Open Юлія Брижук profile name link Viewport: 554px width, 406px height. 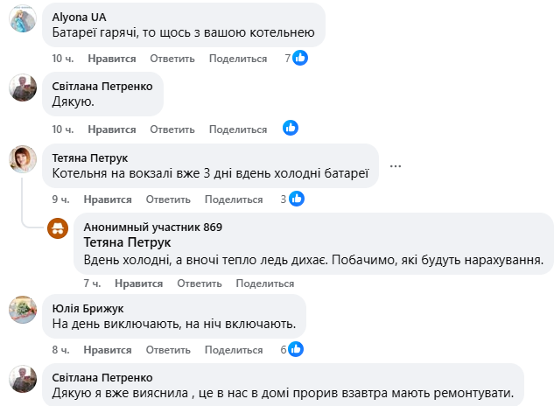pos(86,307)
